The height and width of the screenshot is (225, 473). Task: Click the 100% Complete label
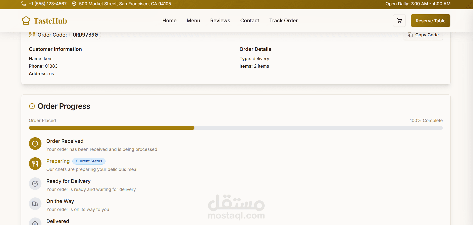click(x=426, y=121)
